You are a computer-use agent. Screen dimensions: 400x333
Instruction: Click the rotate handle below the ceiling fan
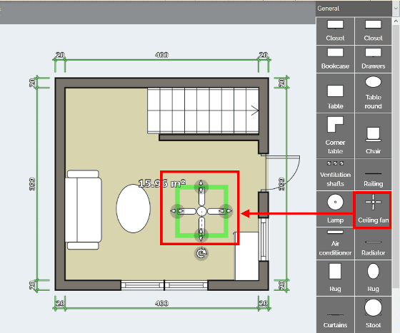pyautogui.click(x=201, y=254)
